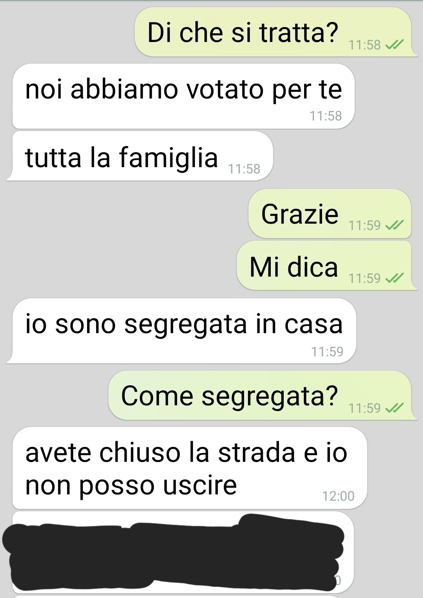Image resolution: width=423 pixels, height=598 pixels.
Task: Tap the 11:59 timestamp beside 'Come segregata?'
Action: (x=365, y=408)
